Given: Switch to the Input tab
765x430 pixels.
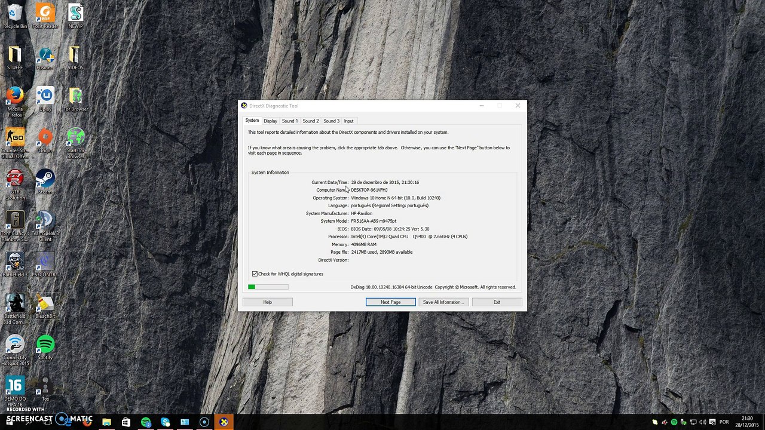Looking at the screenshot, I should tap(349, 121).
